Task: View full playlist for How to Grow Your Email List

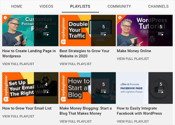Action: click(18, 116)
